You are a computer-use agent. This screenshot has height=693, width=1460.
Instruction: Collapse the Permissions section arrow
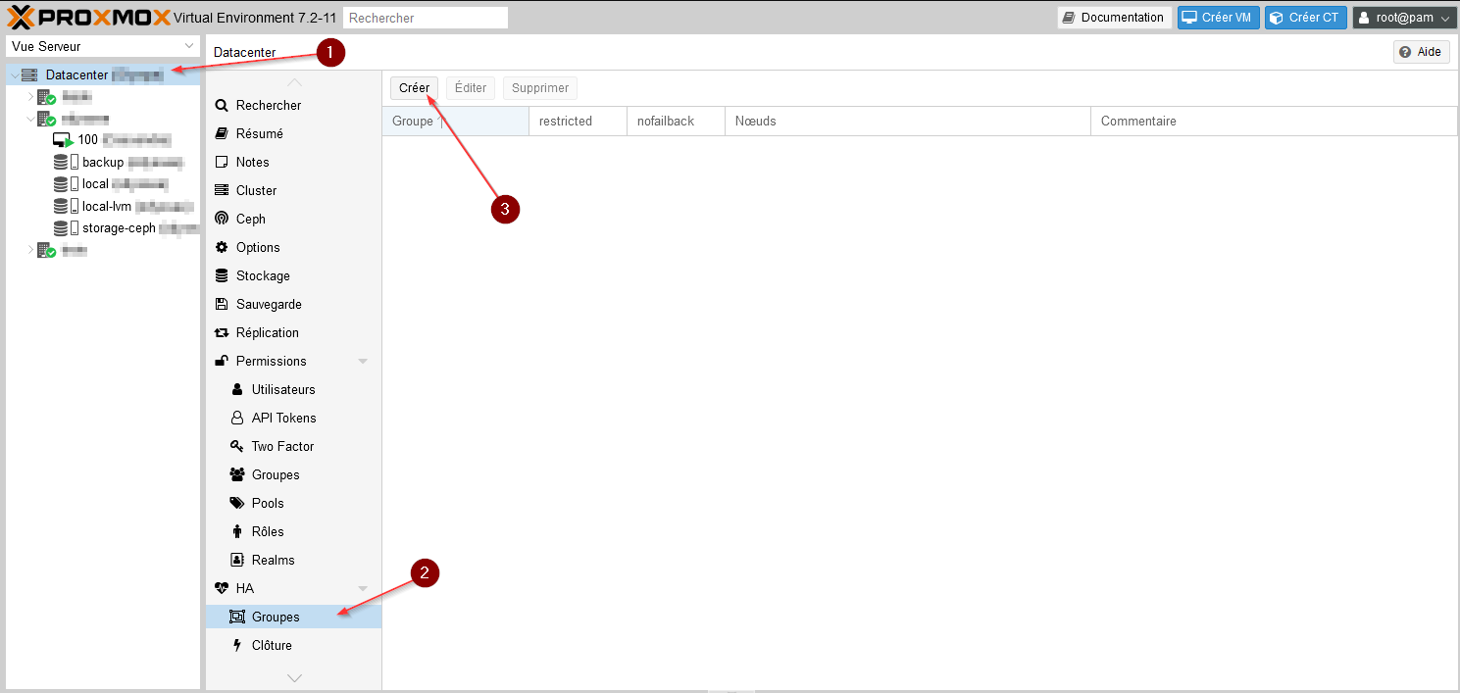pos(363,362)
